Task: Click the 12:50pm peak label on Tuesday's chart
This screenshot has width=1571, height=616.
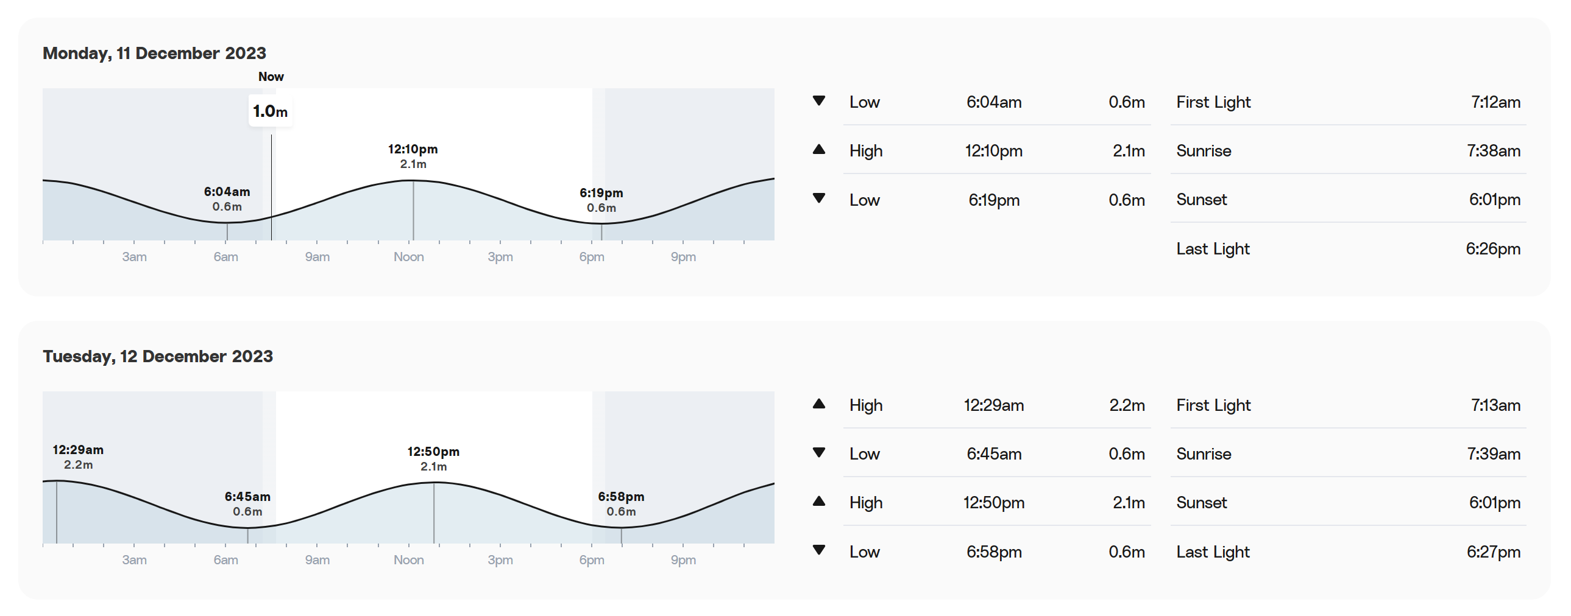Action: (x=433, y=459)
